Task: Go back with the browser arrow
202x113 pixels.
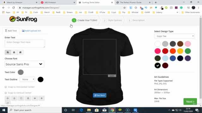Action: [3, 8]
